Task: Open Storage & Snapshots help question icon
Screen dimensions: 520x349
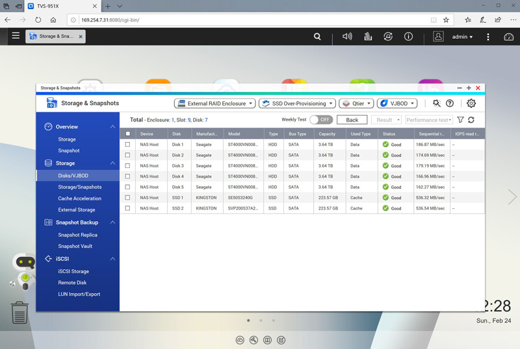Action: click(450, 103)
